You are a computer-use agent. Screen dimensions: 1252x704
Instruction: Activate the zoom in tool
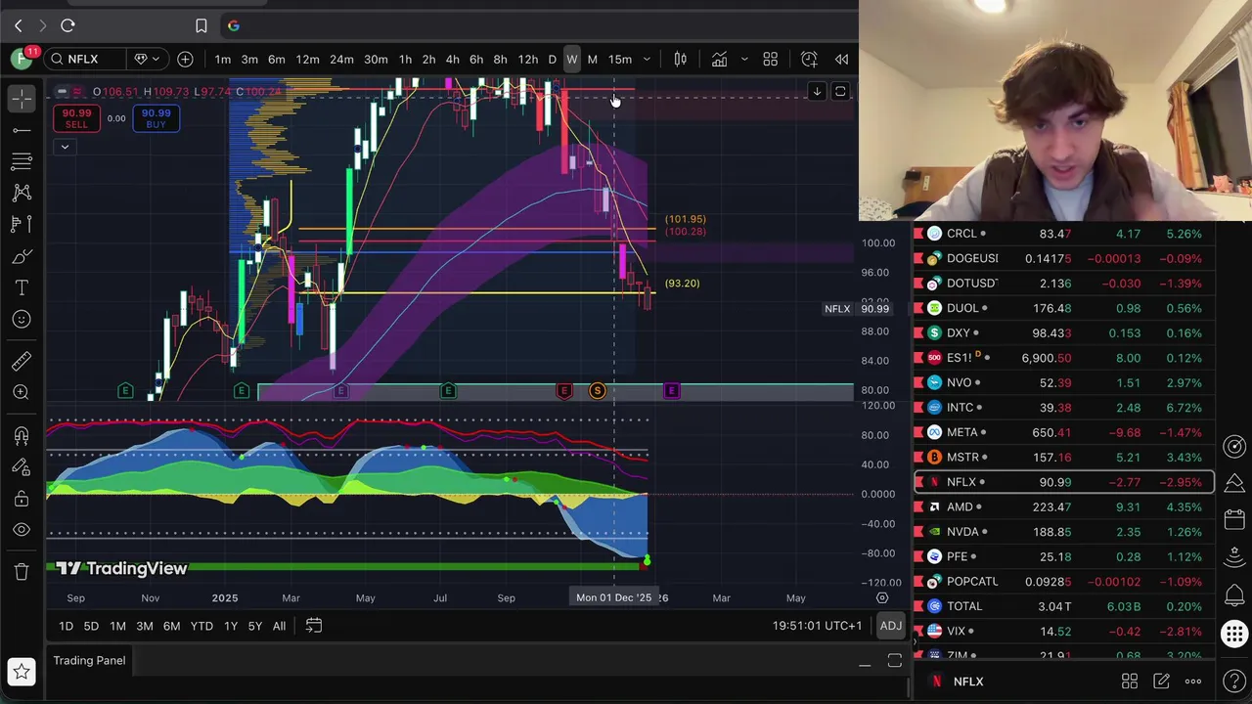[x=22, y=393]
